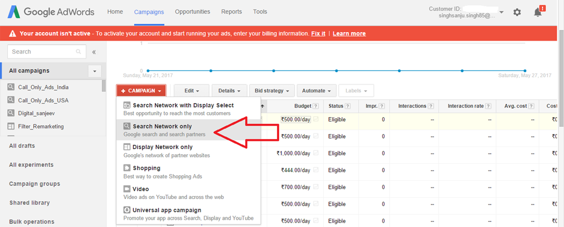Click the Video camera icon
The image size is (564, 227).
click(126, 189)
